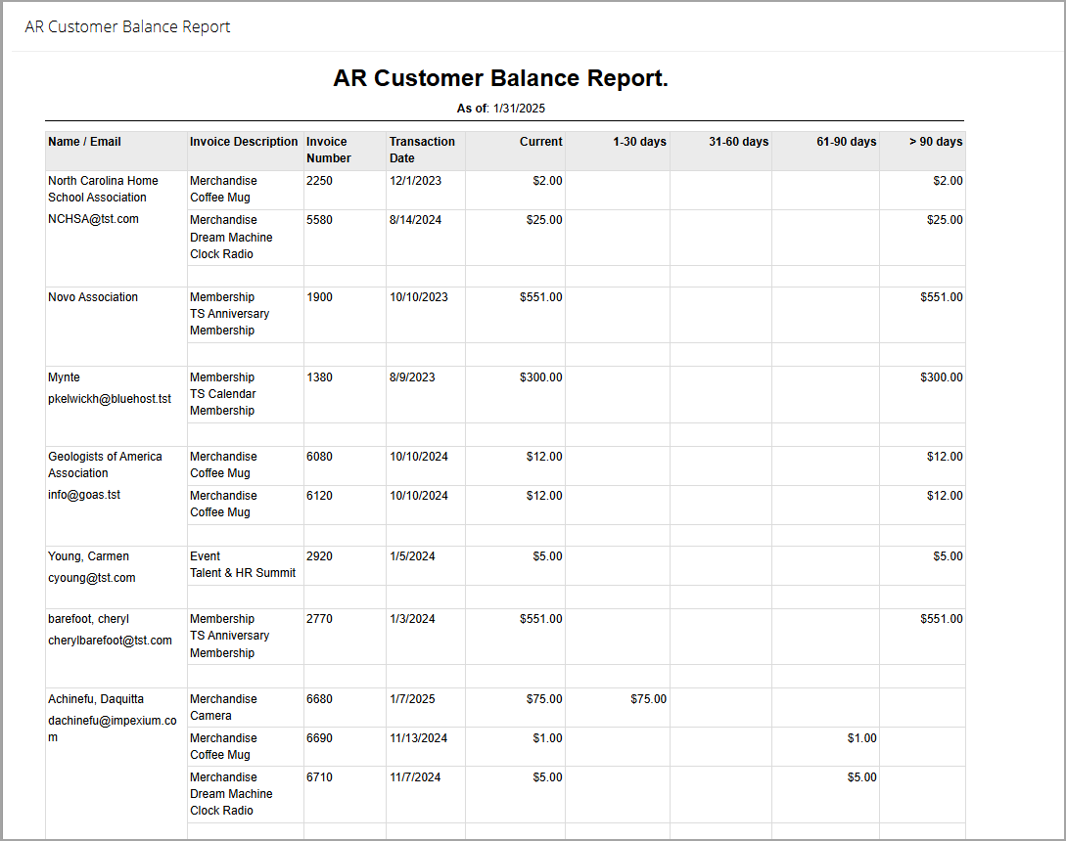
Task: Click transaction date 11/13/2024
Action: 418,737
